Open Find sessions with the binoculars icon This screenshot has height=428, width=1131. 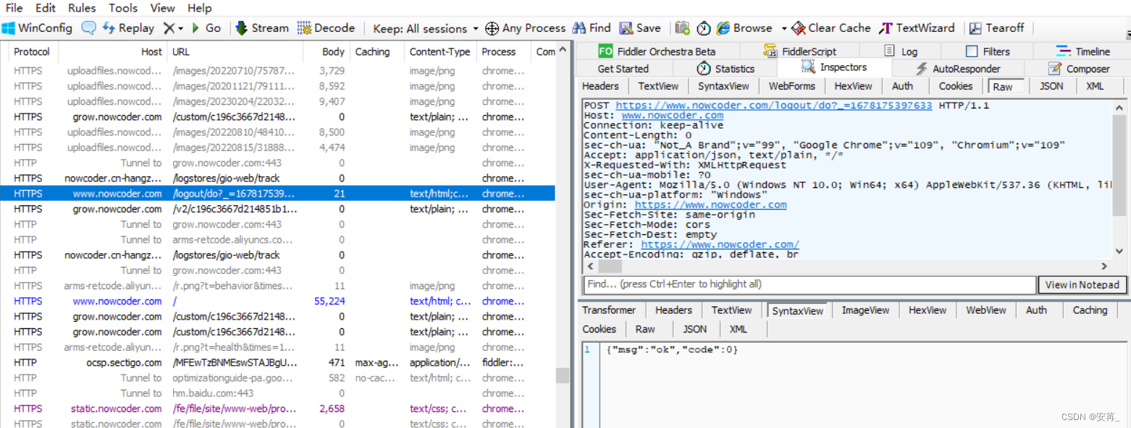[x=592, y=28]
